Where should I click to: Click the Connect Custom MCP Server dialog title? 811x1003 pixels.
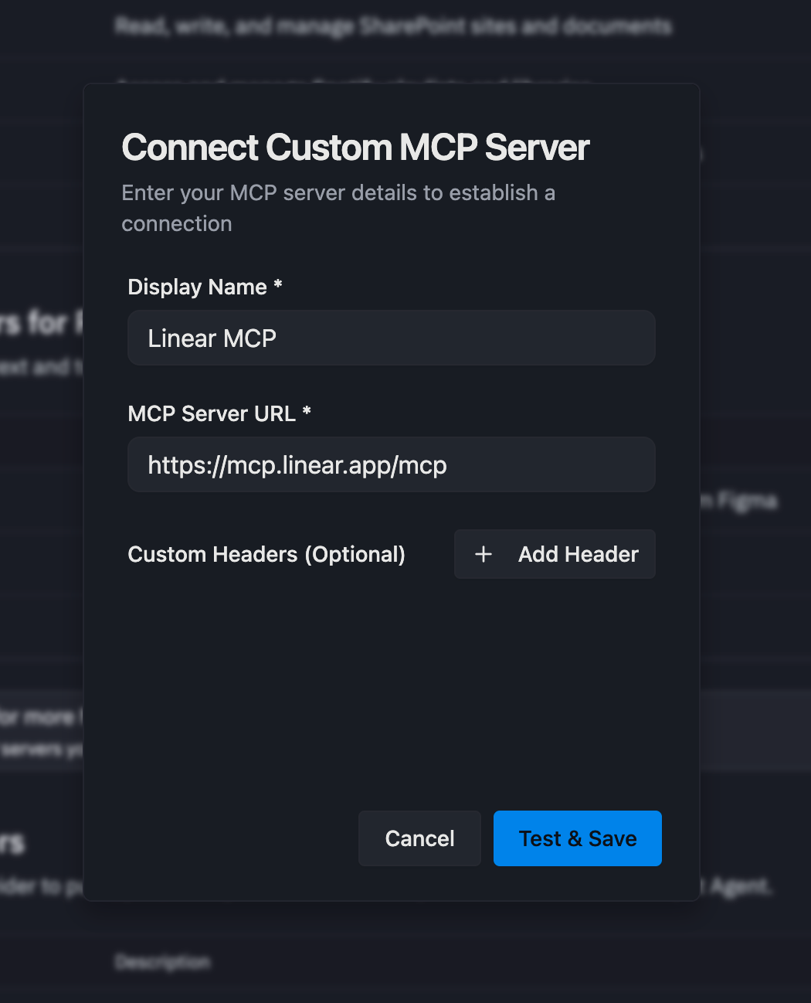pyautogui.click(x=355, y=147)
